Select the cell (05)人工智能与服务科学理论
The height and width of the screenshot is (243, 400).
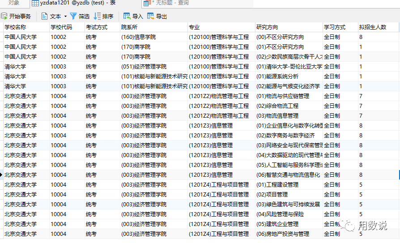[289, 165]
